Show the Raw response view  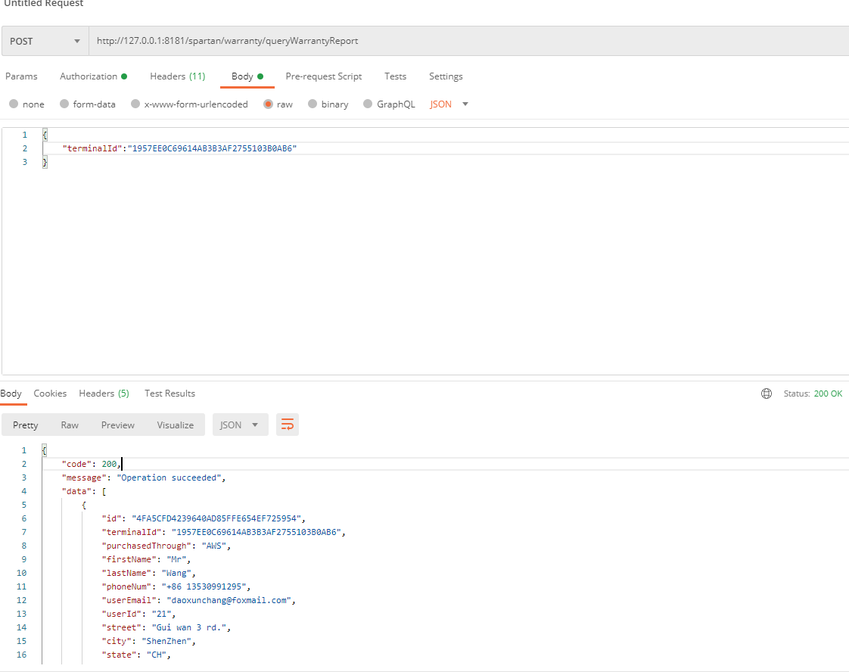coord(70,425)
